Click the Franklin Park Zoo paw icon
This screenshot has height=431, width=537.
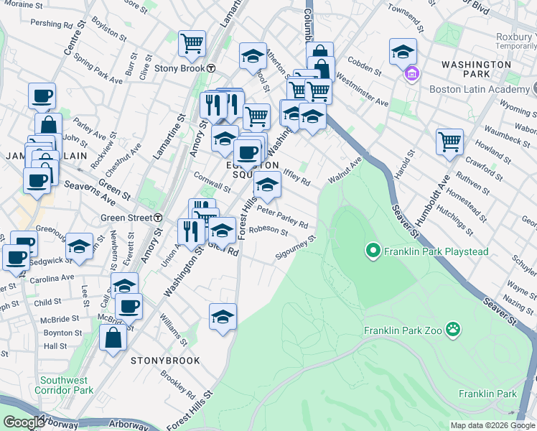click(453, 330)
